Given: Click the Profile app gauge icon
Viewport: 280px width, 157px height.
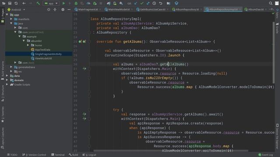Looking at the screenshot, I should click(x=88, y=3).
